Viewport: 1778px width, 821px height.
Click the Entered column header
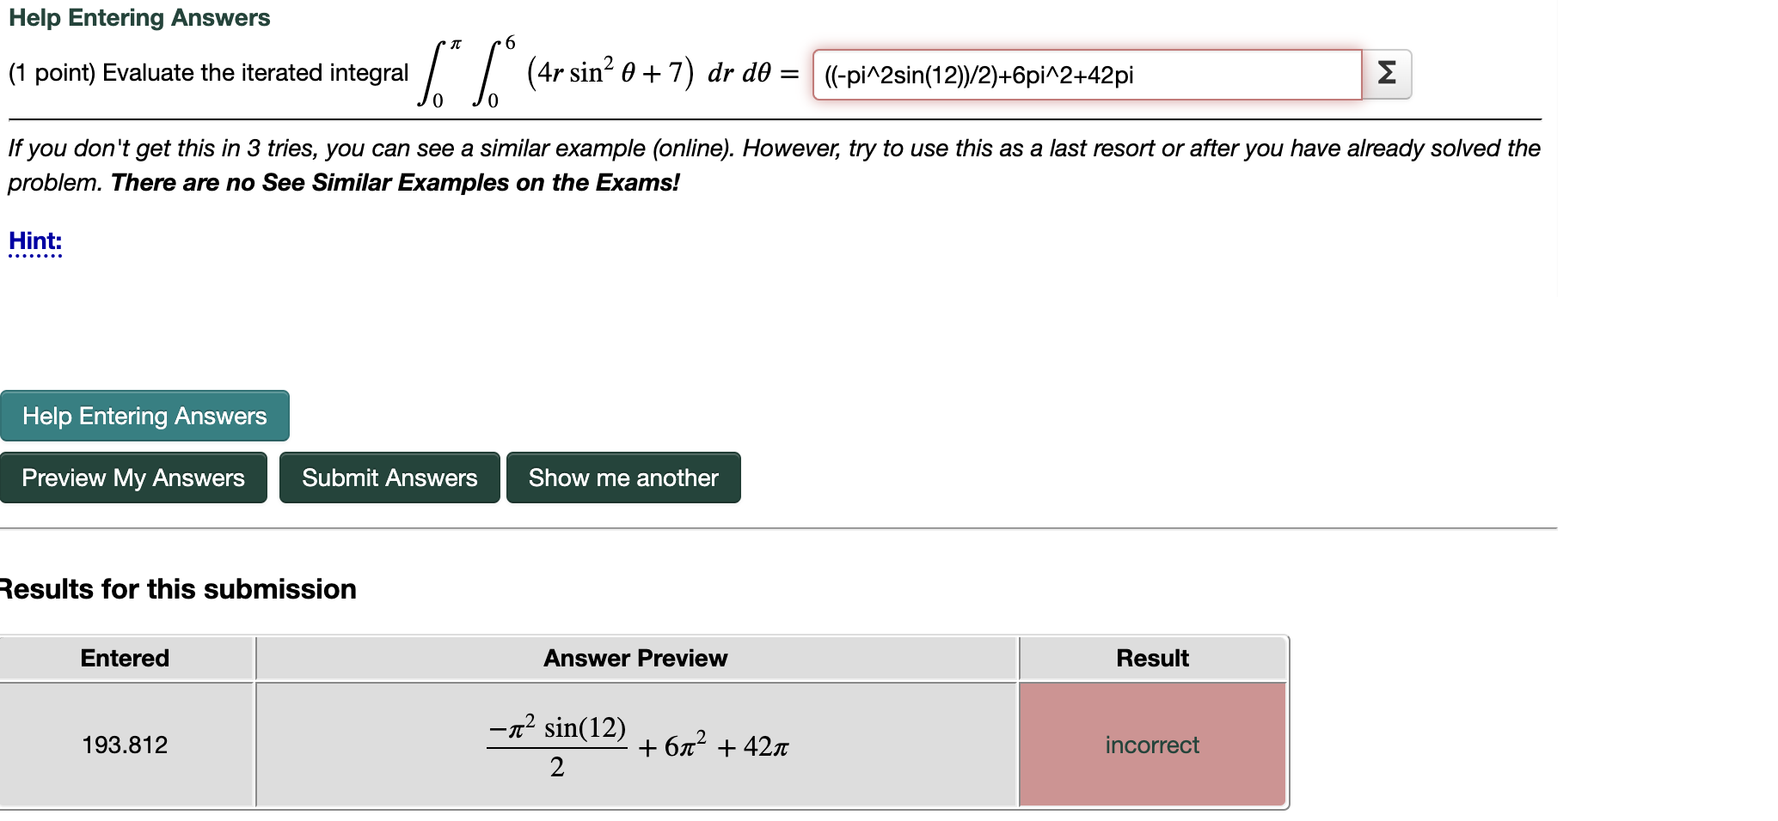125,659
